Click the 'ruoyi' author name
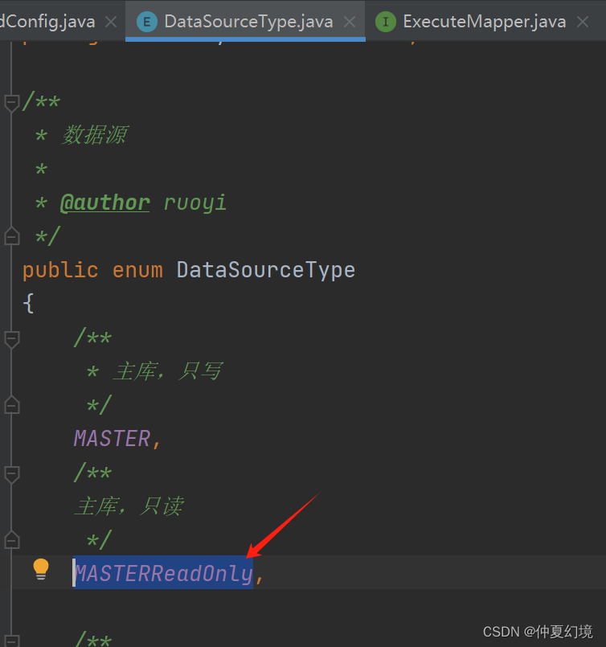The height and width of the screenshot is (647, 606). (195, 203)
